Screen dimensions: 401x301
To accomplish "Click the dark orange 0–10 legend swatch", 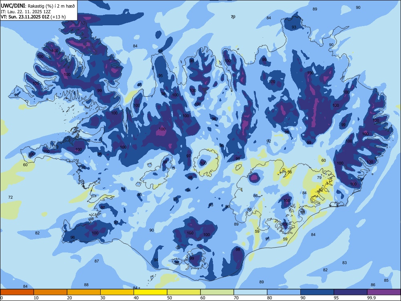I will (17, 292).
